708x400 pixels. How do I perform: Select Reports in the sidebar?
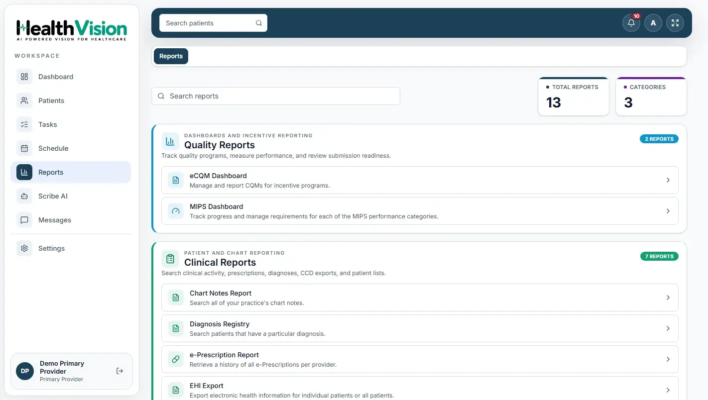[x=71, y=172]
